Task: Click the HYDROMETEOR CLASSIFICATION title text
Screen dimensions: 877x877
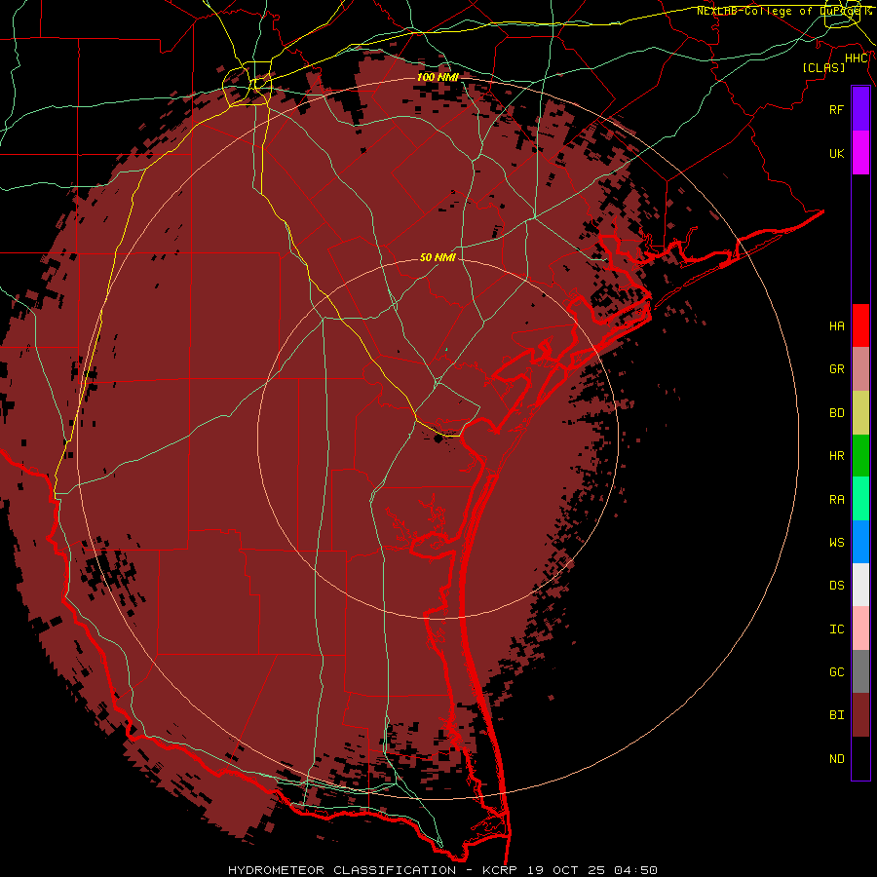Action: pos(342,870)
